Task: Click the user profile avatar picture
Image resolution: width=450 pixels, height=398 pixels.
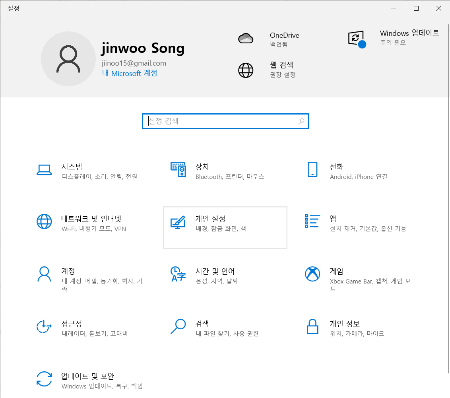Action: (x=68, y=59)
